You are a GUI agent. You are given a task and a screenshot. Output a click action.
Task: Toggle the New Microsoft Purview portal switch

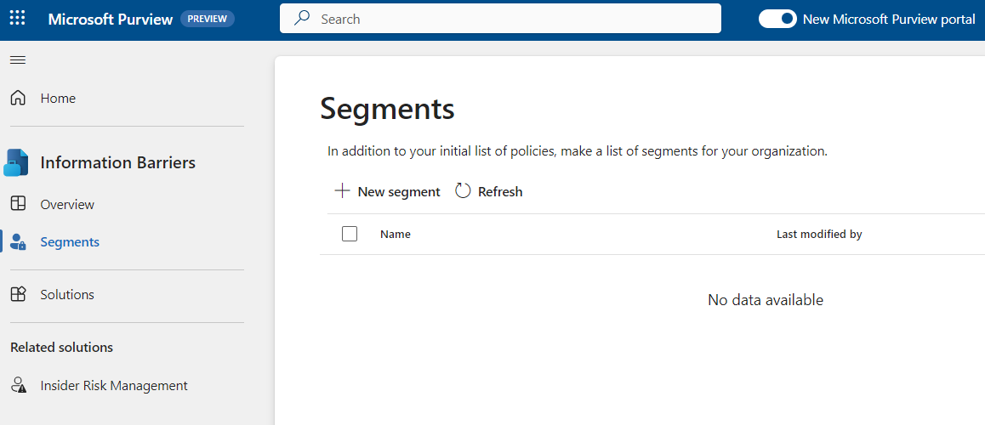click(x=777, y=19)
